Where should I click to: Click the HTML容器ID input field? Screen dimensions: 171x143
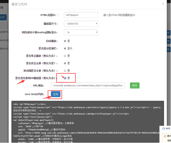pyautogui.click(x=81, y=15)
